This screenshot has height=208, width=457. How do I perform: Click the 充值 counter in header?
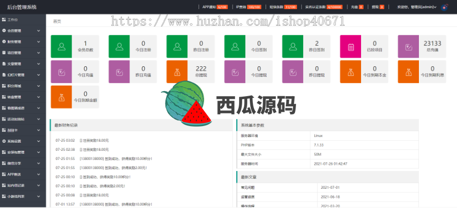357,7
